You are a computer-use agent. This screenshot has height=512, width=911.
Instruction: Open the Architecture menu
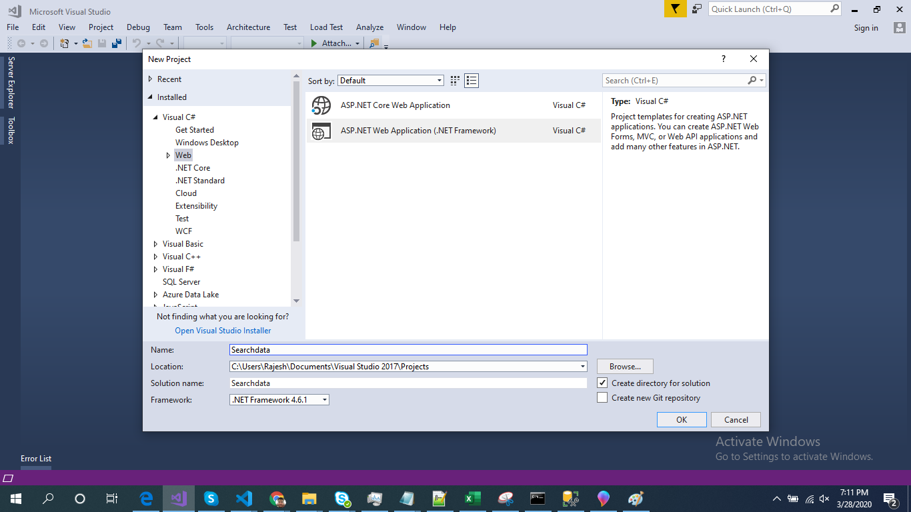click(x=248, y=27)
